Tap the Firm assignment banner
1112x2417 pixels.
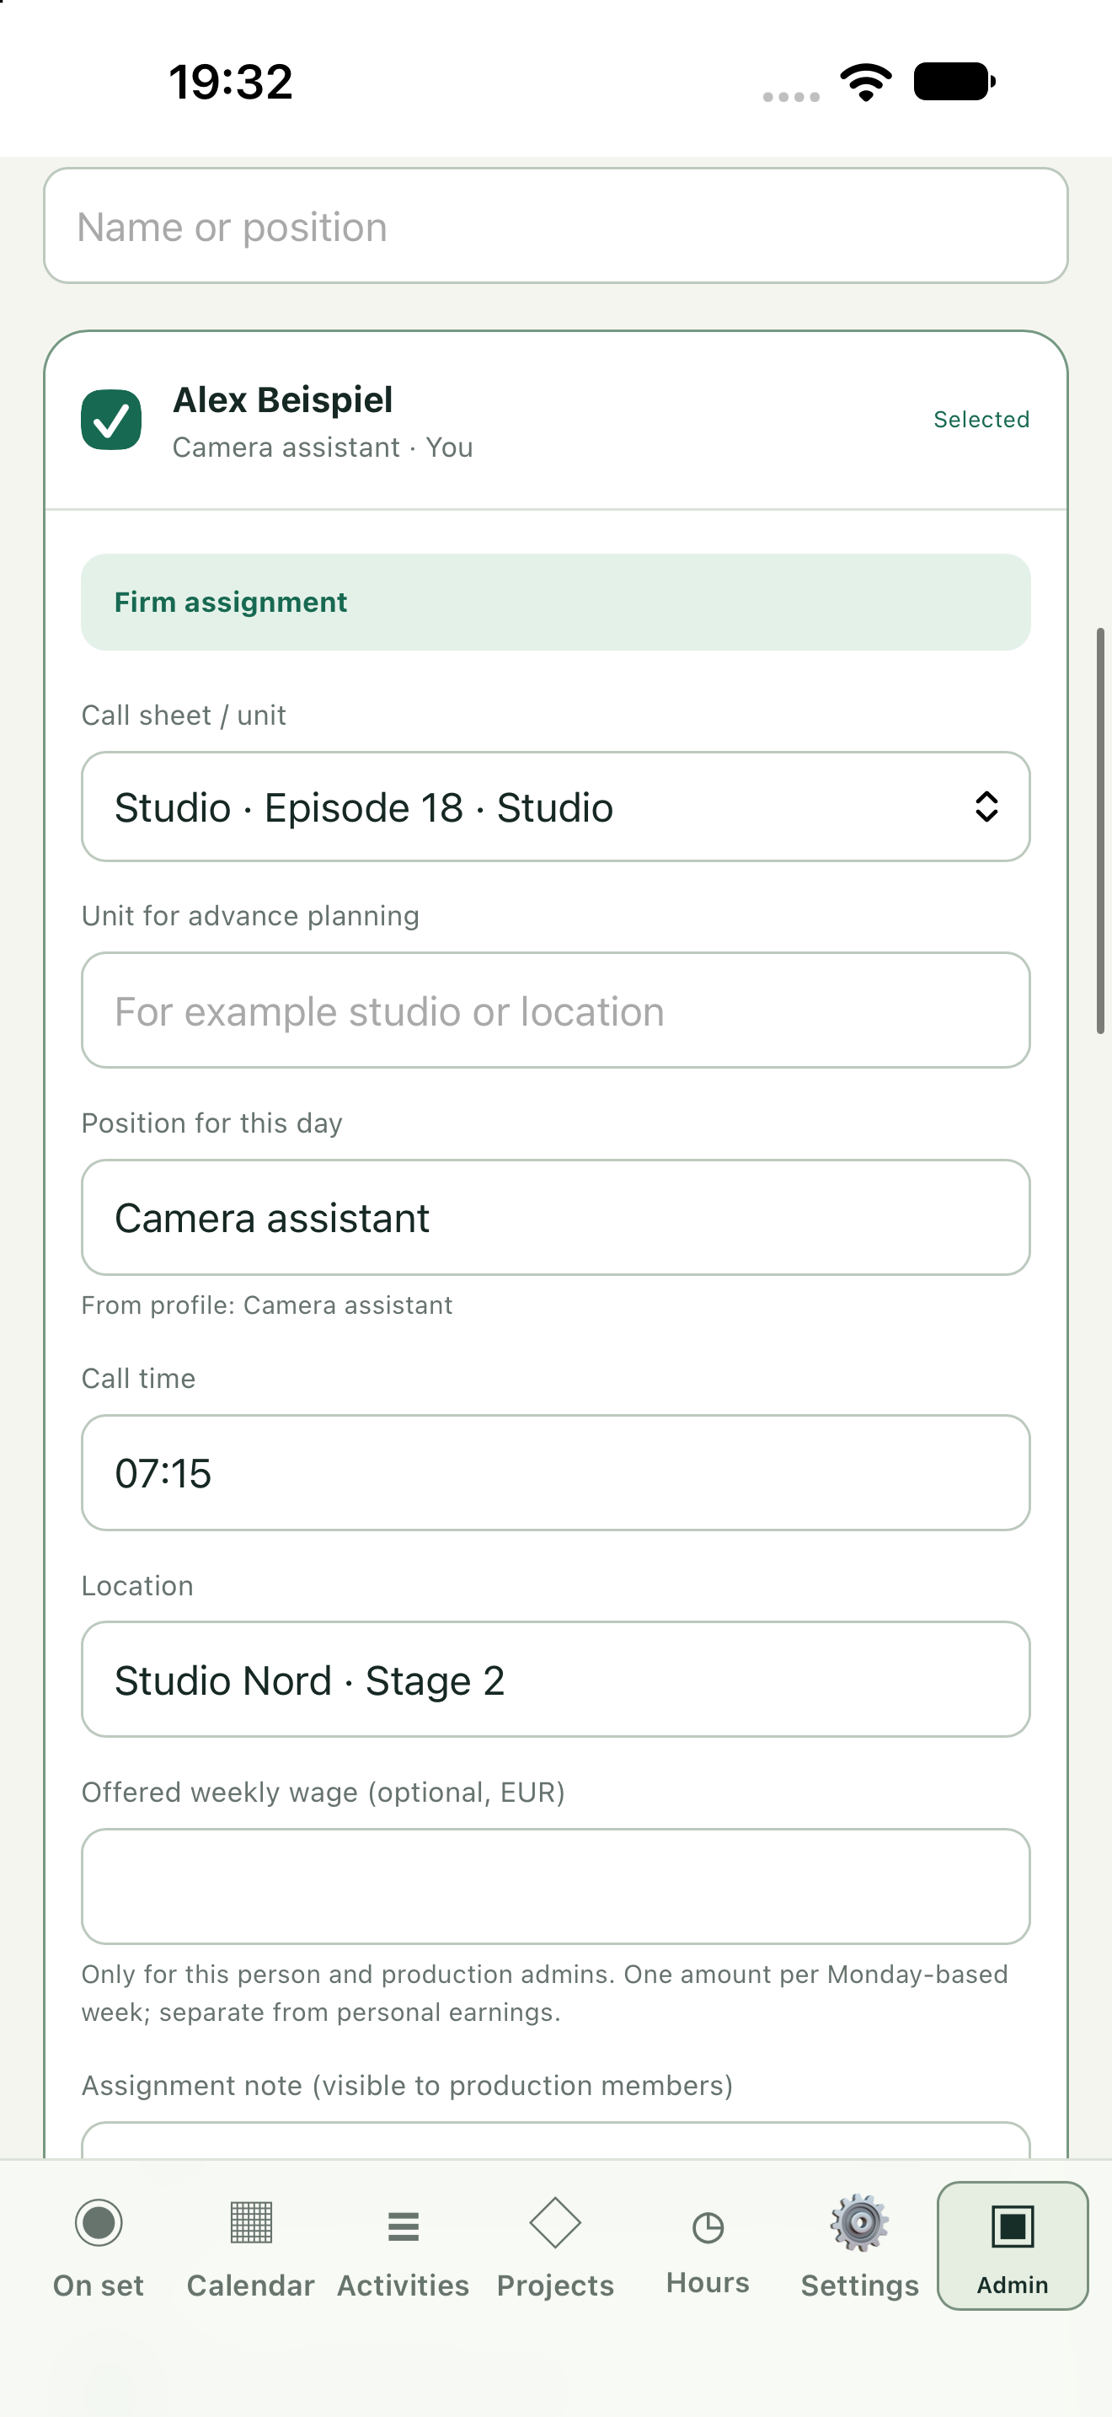pos(556,603)
